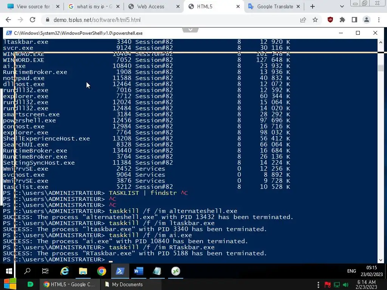The height and width of the screenshot is (290, 387).
Task: Close the View source tab
Action: pos(57,7)
